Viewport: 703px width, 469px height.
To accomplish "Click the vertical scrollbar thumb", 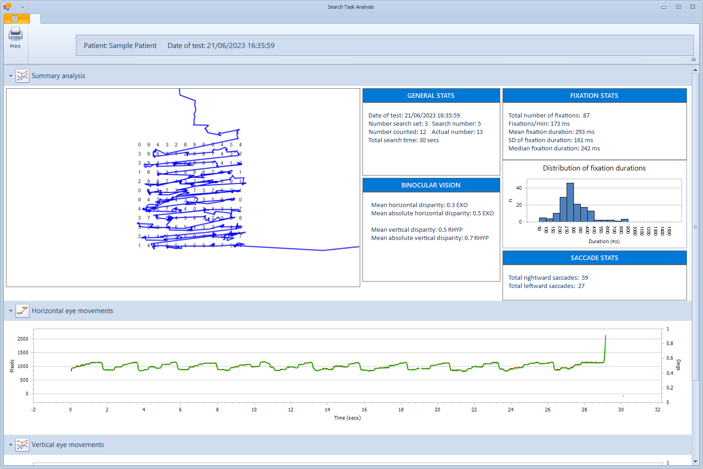I will pos(695,226).
